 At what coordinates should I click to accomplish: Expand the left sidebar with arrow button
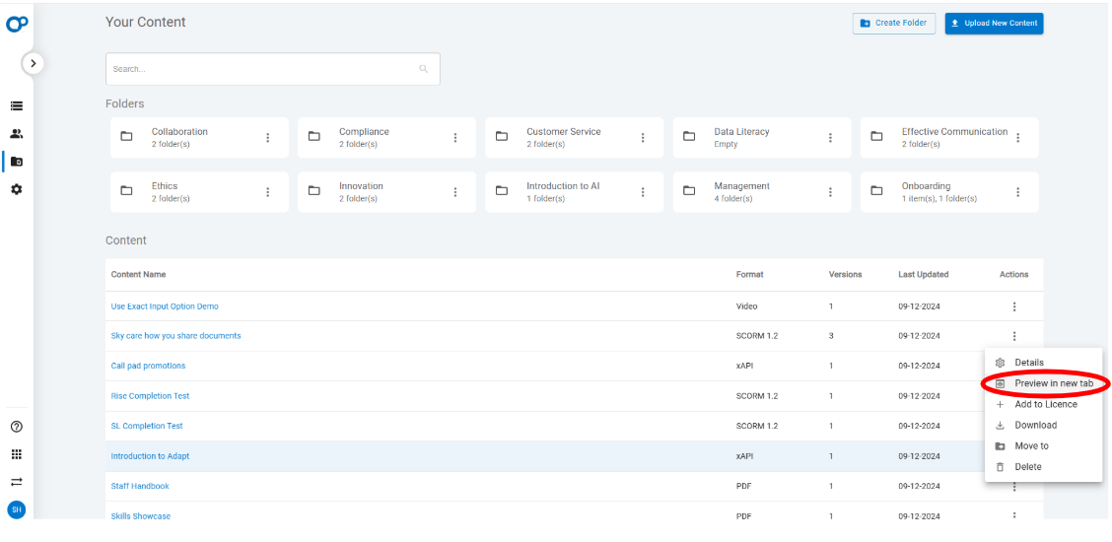pyautogui.click(x=34, y=63)
